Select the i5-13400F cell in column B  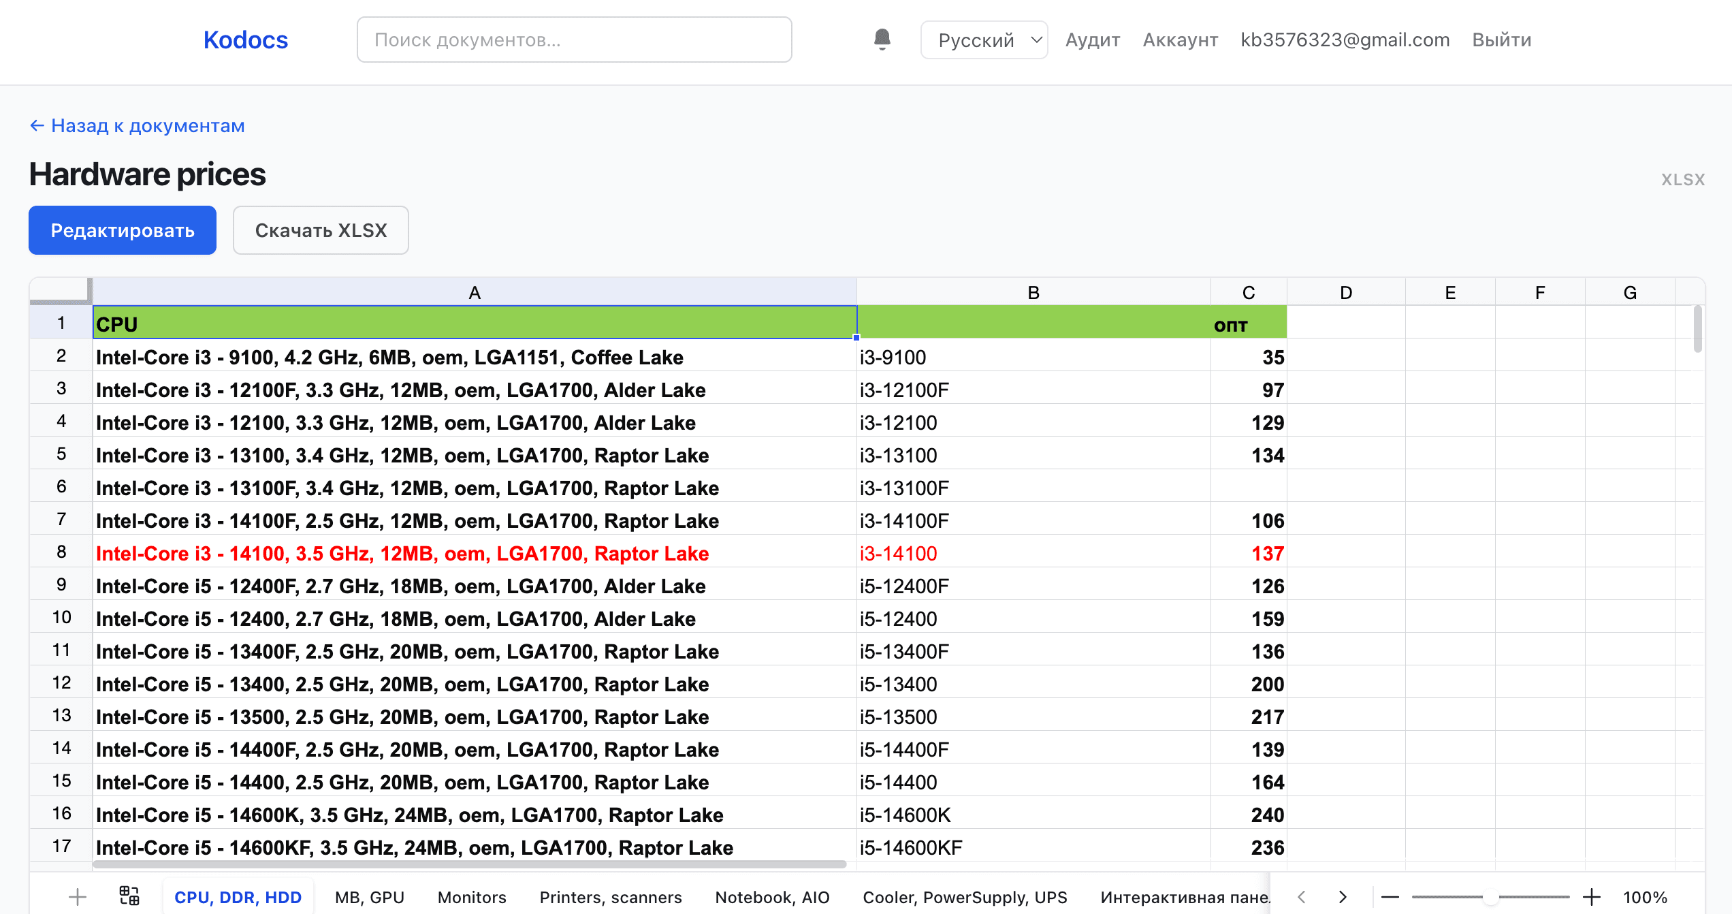pos(1033,650)
